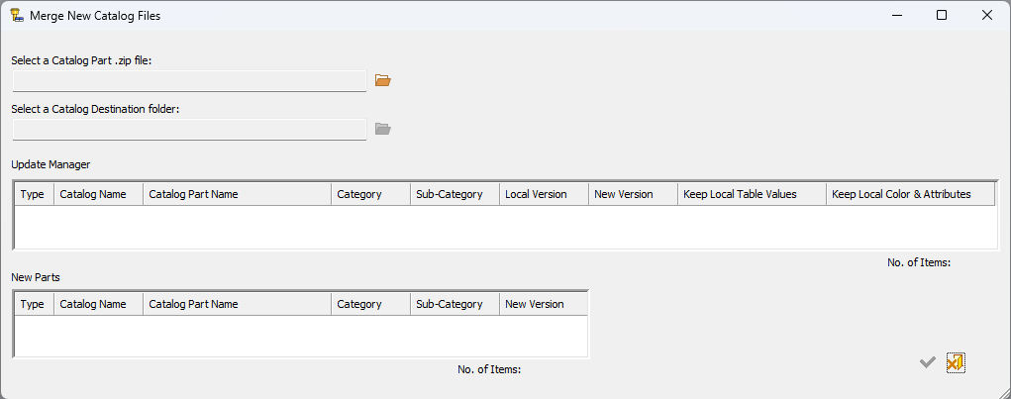Maximize the Merge New Catalog Files window
The image size is (1011, 399).
pos(942,15)
